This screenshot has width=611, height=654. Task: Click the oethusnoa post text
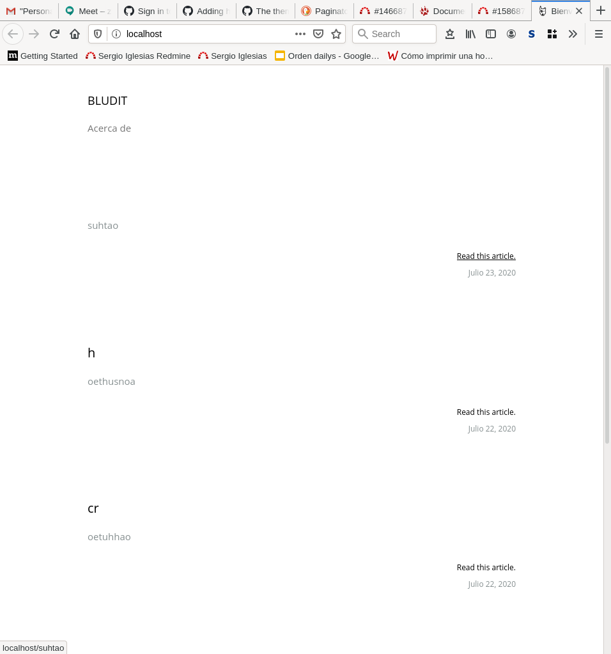click(x=111, y=382)
